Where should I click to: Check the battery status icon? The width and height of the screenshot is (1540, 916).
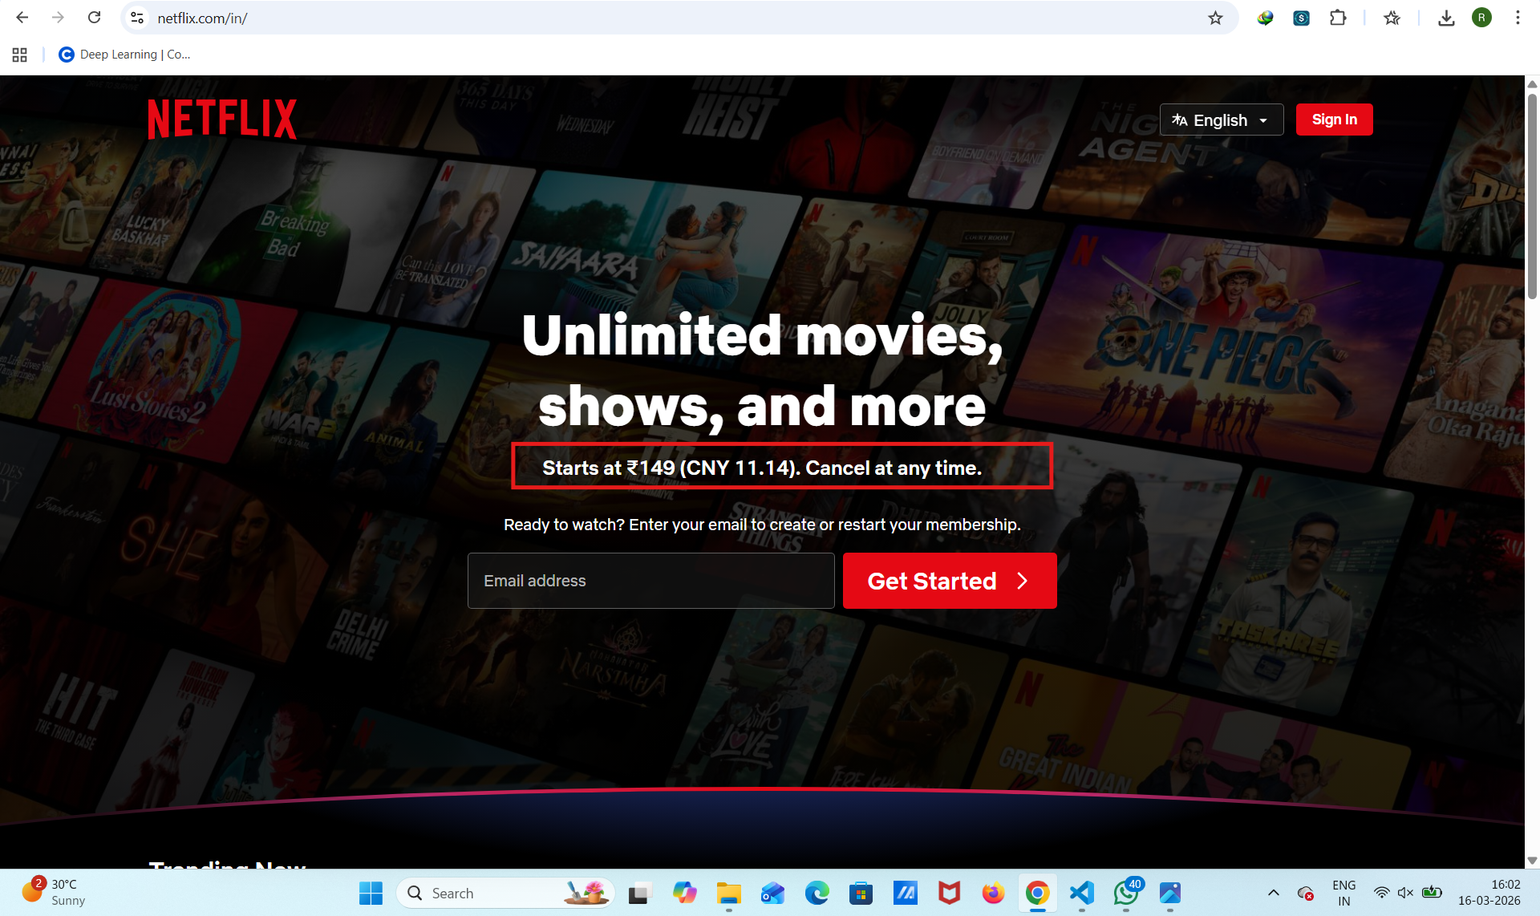1432,893
